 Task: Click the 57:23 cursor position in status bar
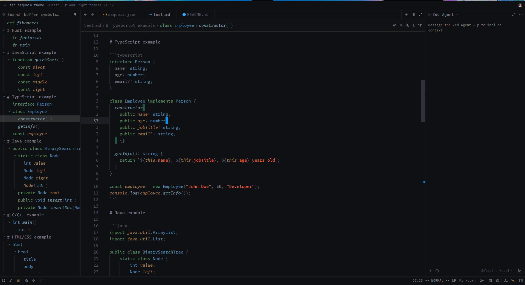click(417, 281)
